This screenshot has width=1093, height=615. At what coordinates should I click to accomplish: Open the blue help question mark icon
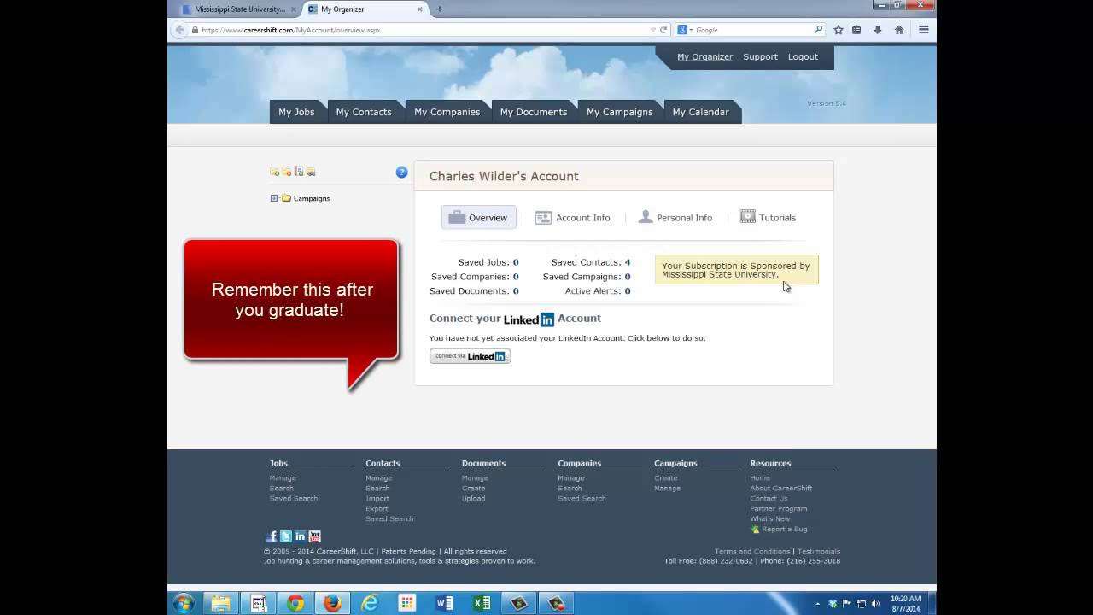[401, 172]
